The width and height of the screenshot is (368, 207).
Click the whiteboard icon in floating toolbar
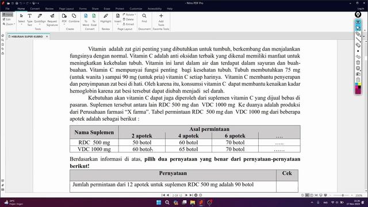pos(358,68)
